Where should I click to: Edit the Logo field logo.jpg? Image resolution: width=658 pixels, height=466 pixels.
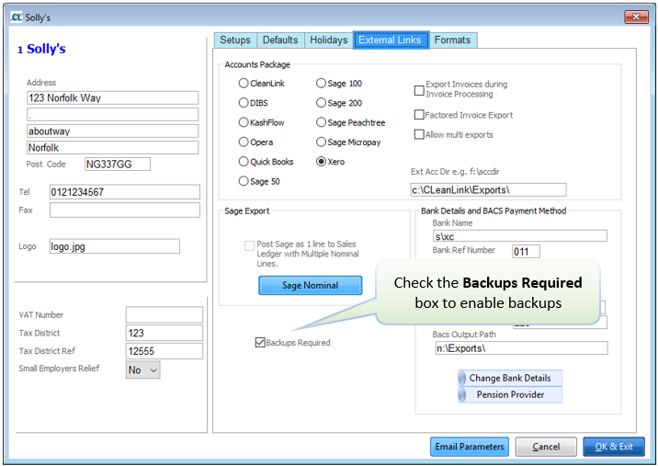pyautogui.click(x=115, y=246)
